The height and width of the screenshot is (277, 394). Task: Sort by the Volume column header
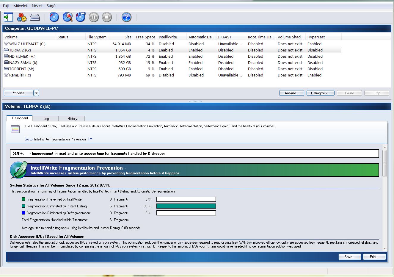click(x=29, y=37)
